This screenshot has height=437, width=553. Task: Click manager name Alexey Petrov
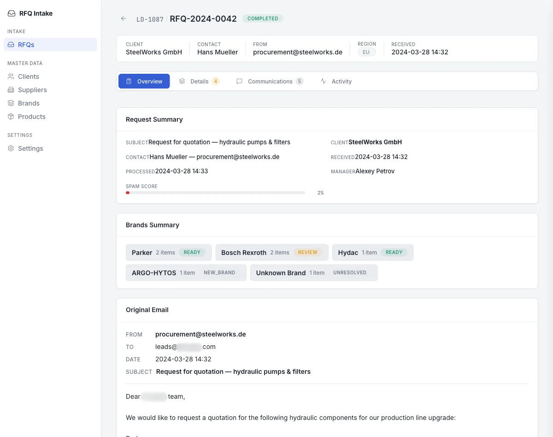point(375,171)
